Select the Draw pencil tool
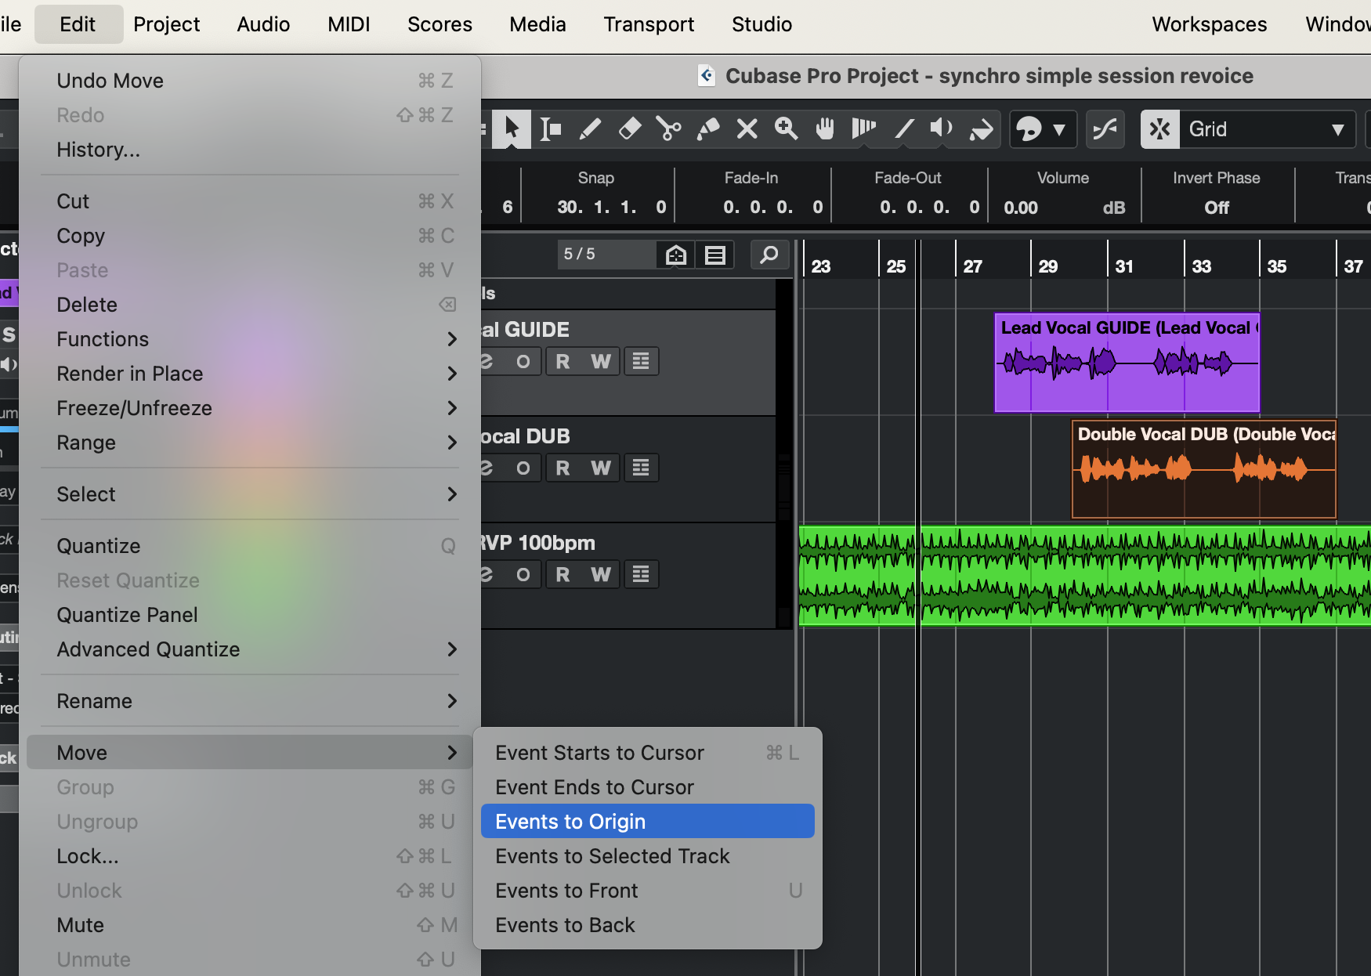1371x976 pixels. point(590,128)
